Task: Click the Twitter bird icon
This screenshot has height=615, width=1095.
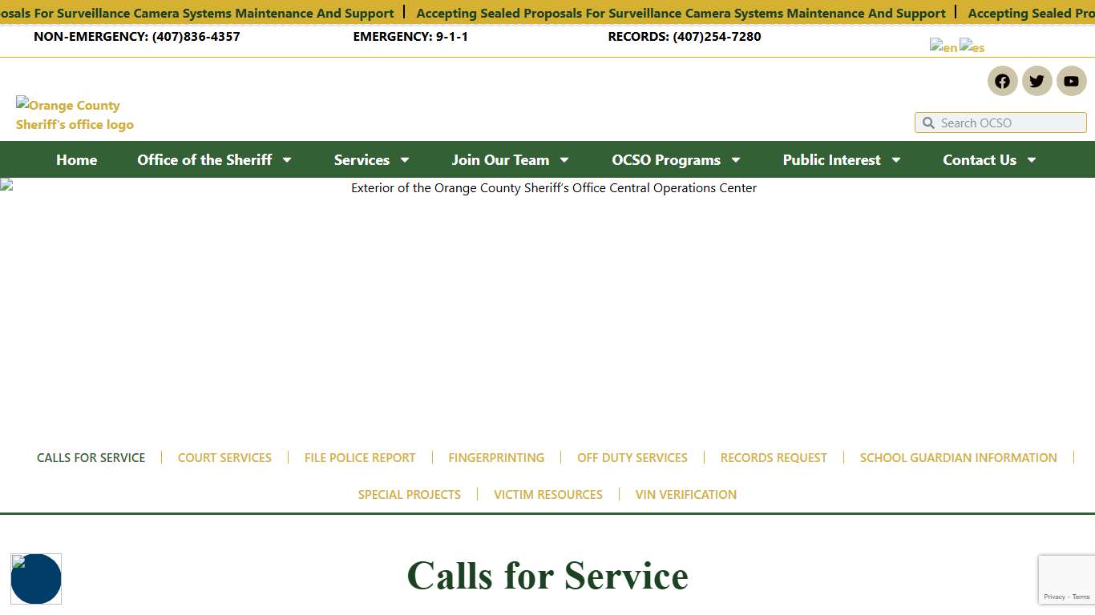Action: click(x=1036, y=81)
